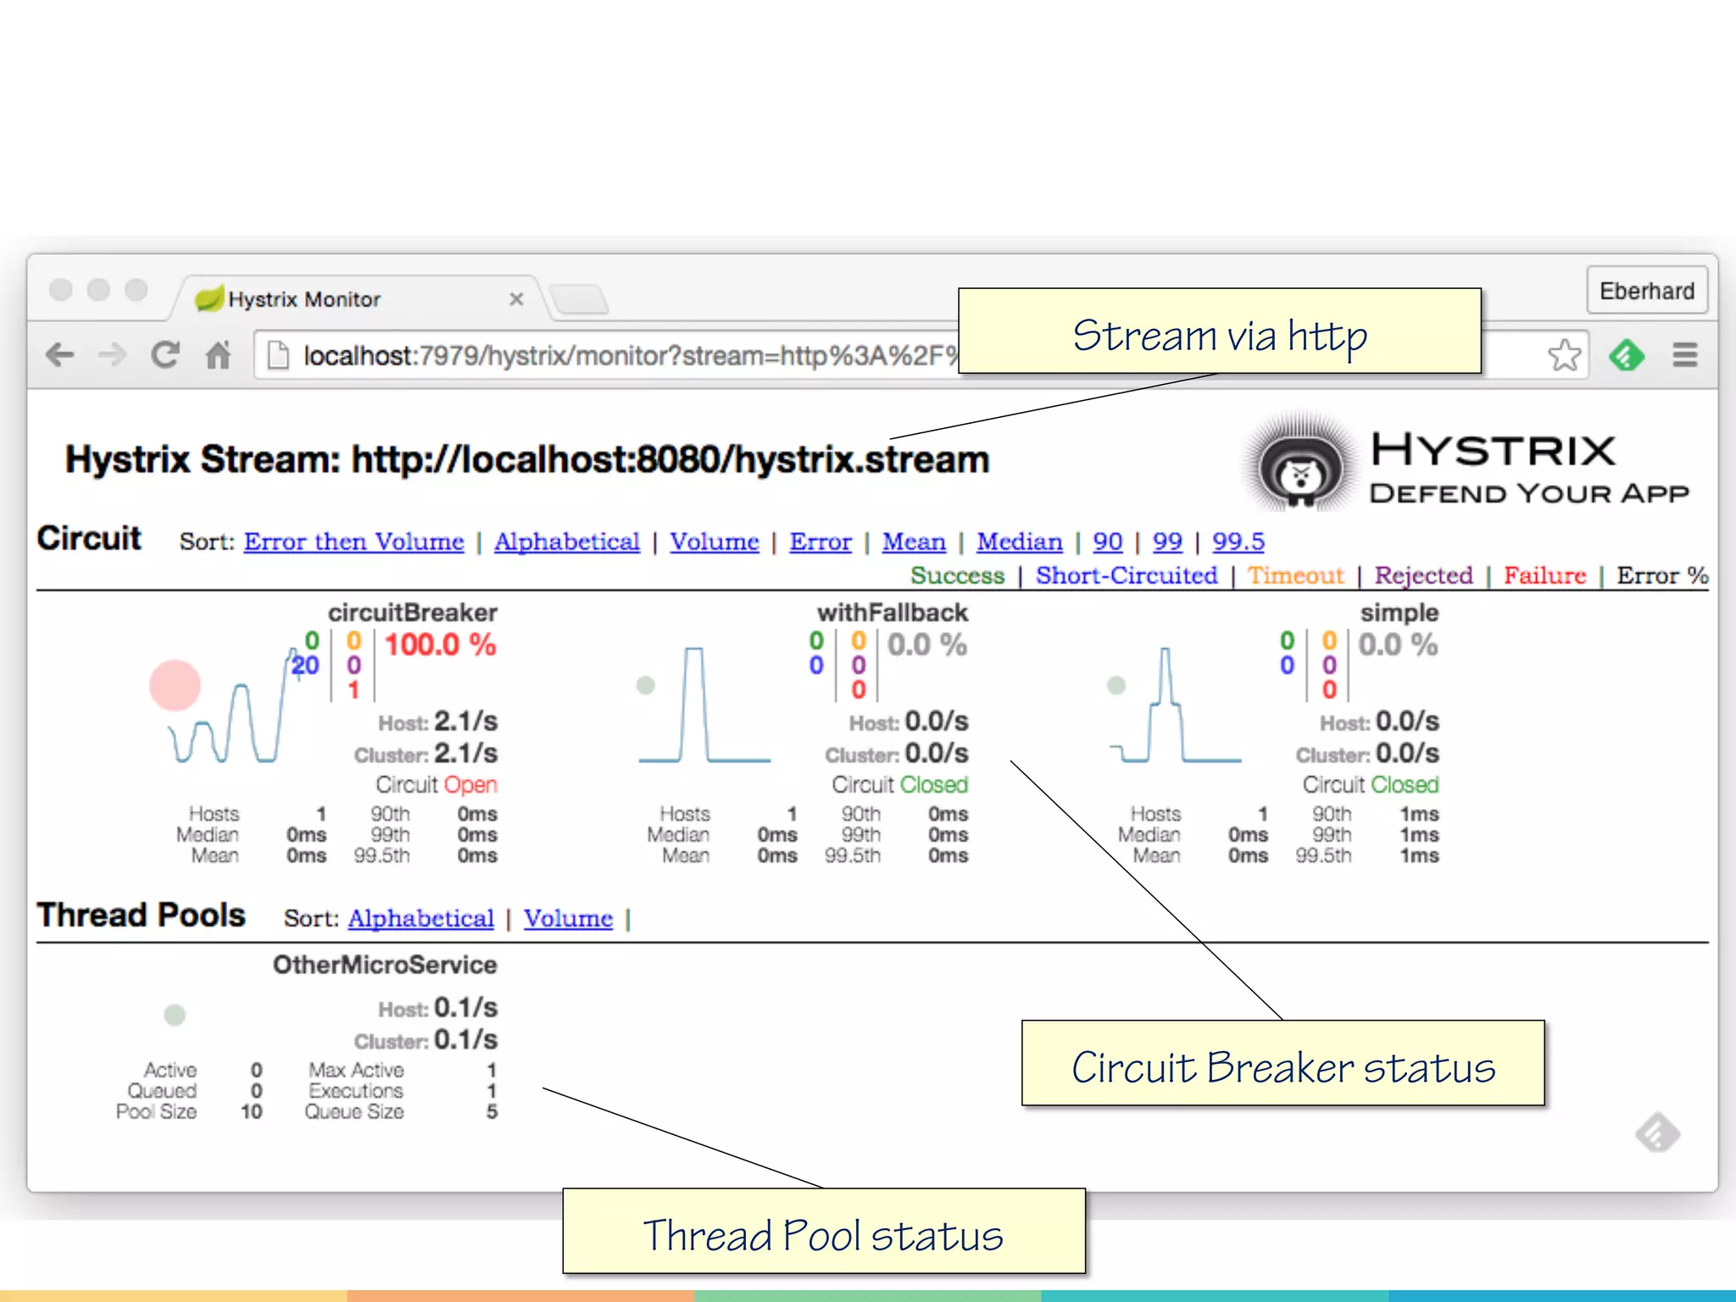This screenshot has height=1302, width=1736.
Task: Sort circuits Alphabetically
Action: (566, 542)
